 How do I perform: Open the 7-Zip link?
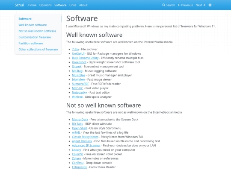[x=75, y=49]
